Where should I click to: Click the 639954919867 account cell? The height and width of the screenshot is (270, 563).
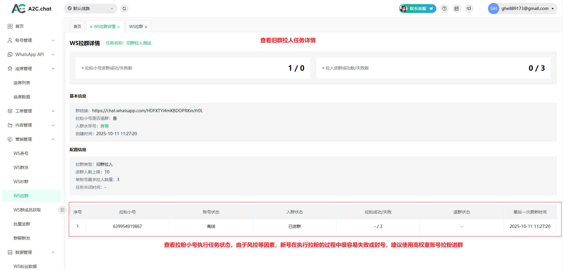tap(128, 226)
